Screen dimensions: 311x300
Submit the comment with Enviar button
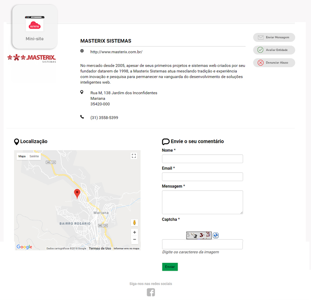(170, 267)
